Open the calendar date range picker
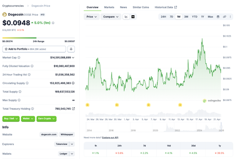Image resolution: width=235 pixels, height=159 pixels. point(218,17)
